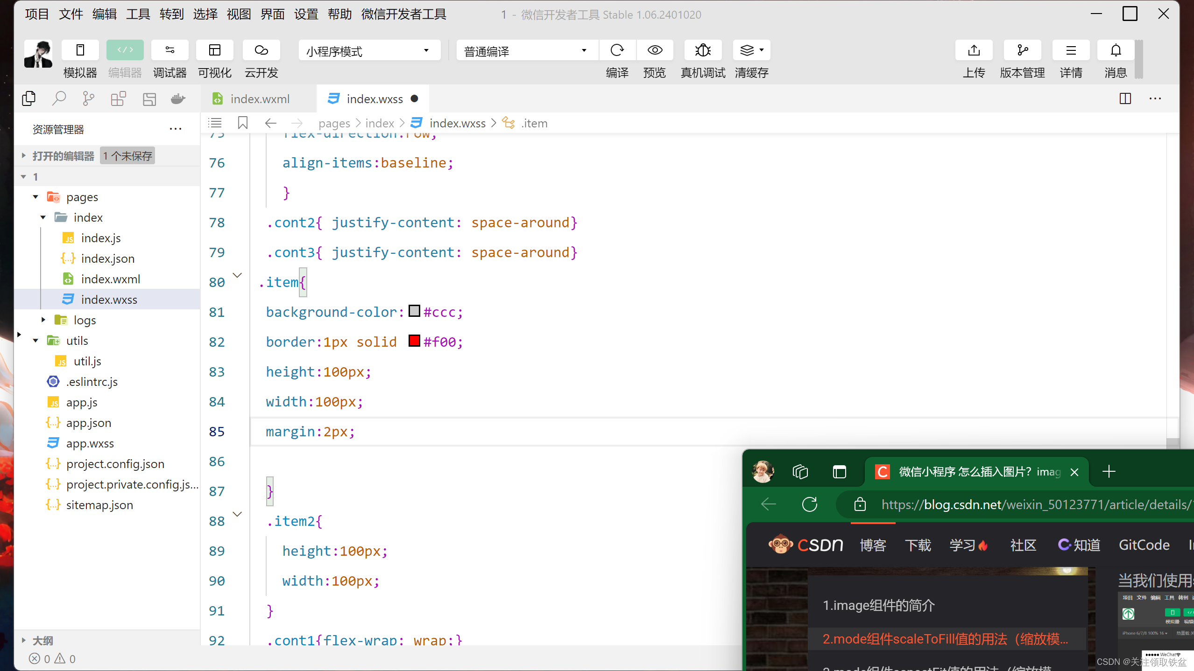Open 版本管理 version management
Screen dimensions: 1194x671
(1023, 50)
